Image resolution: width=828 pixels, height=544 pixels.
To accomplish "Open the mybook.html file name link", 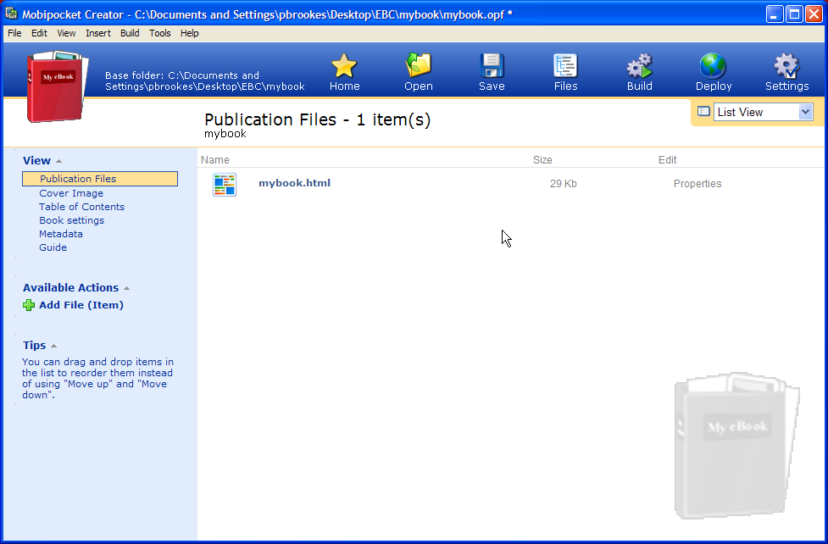I will tap(295, 183).
